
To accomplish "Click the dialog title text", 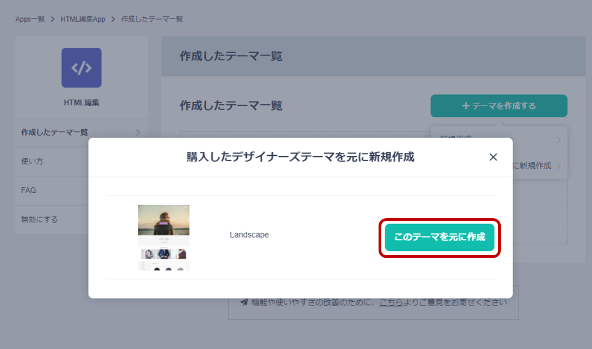I will [300, 157].
